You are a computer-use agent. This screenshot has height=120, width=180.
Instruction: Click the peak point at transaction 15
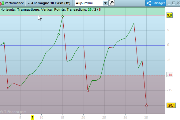coord(62,16)
